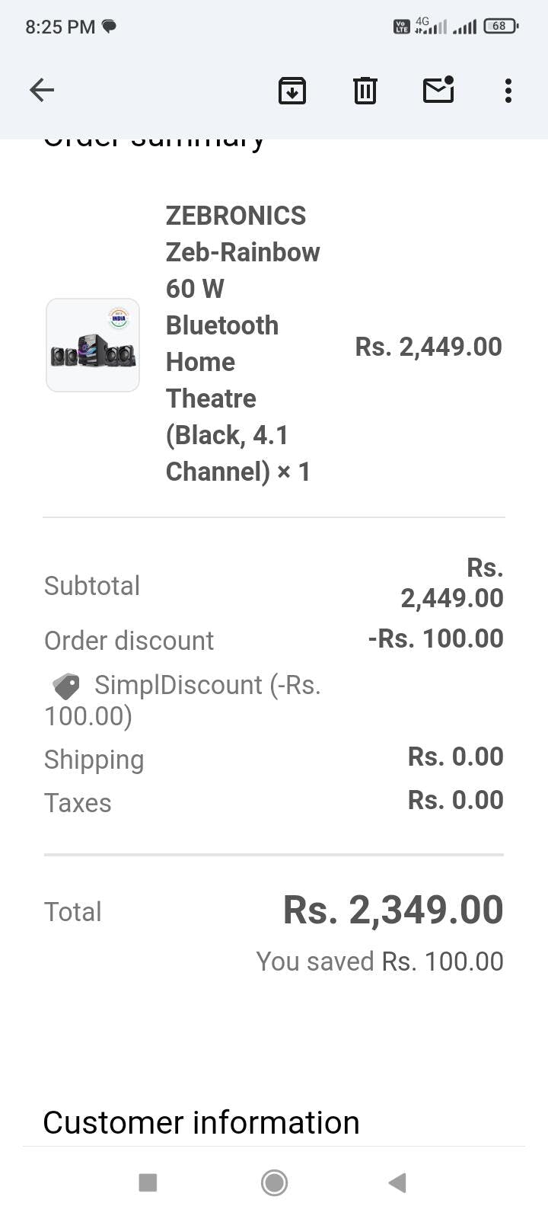Delete email with trash icon
The width and height of the screenshot is (548, 1219).
[365, 90]
